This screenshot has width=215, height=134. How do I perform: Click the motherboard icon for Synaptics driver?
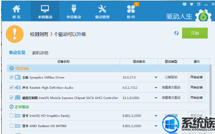pyautogui.click(x=18, y=77)
